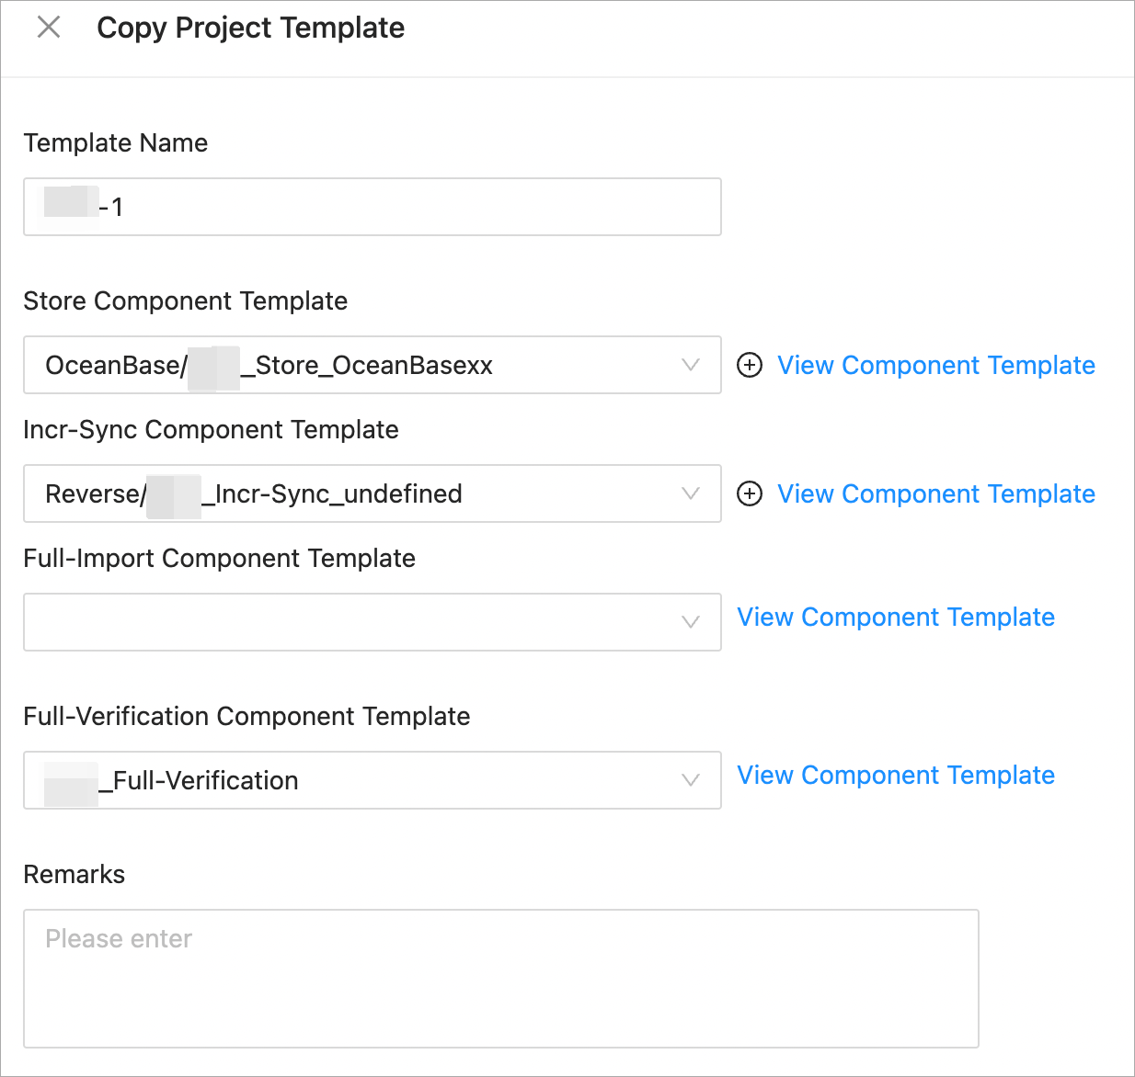This screenshot has height=1077, width=1135.
Task: Click the Template Name field label
Action: point(116,142)
